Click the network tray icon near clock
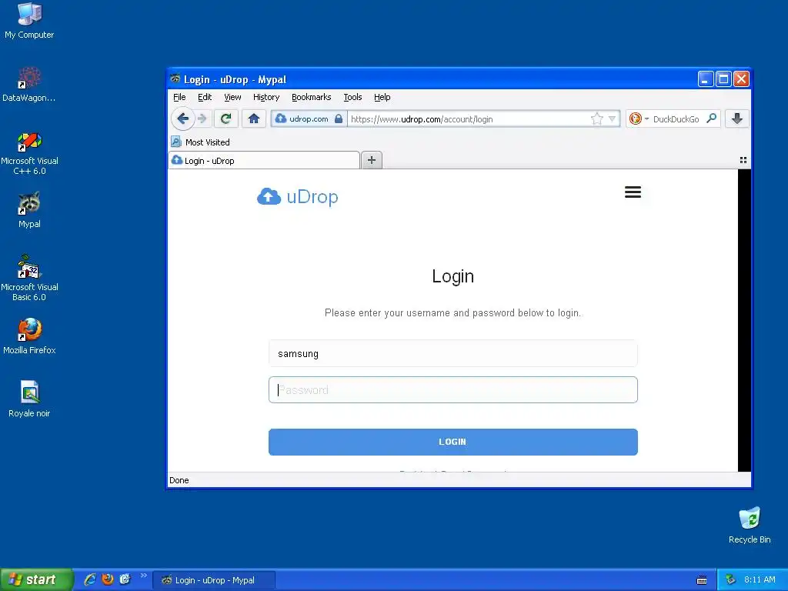 pyautogui.click(x=731, y=580)
